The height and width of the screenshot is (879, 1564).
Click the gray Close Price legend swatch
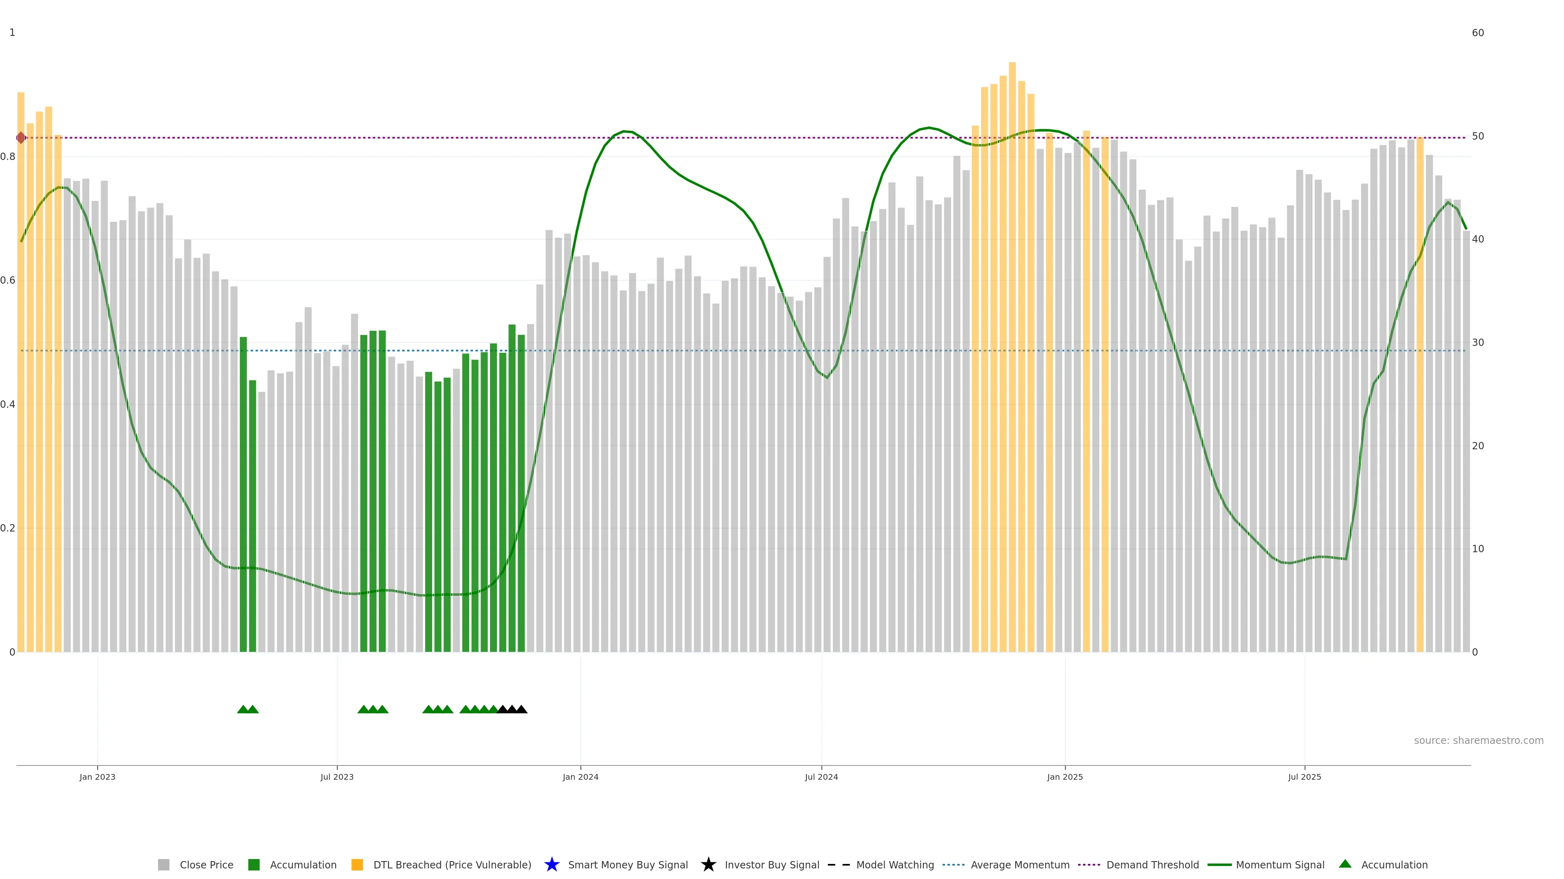tap(163, 864)
